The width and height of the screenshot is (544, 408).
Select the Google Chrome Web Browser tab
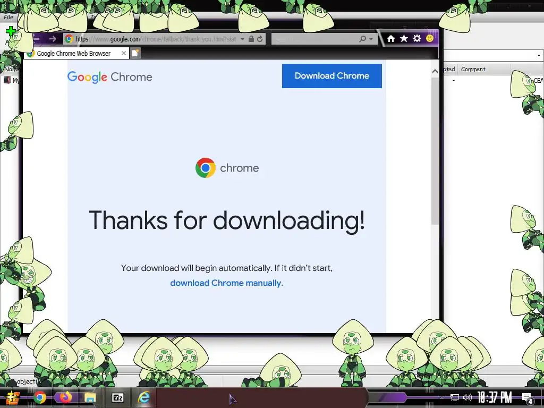[76, 54]
